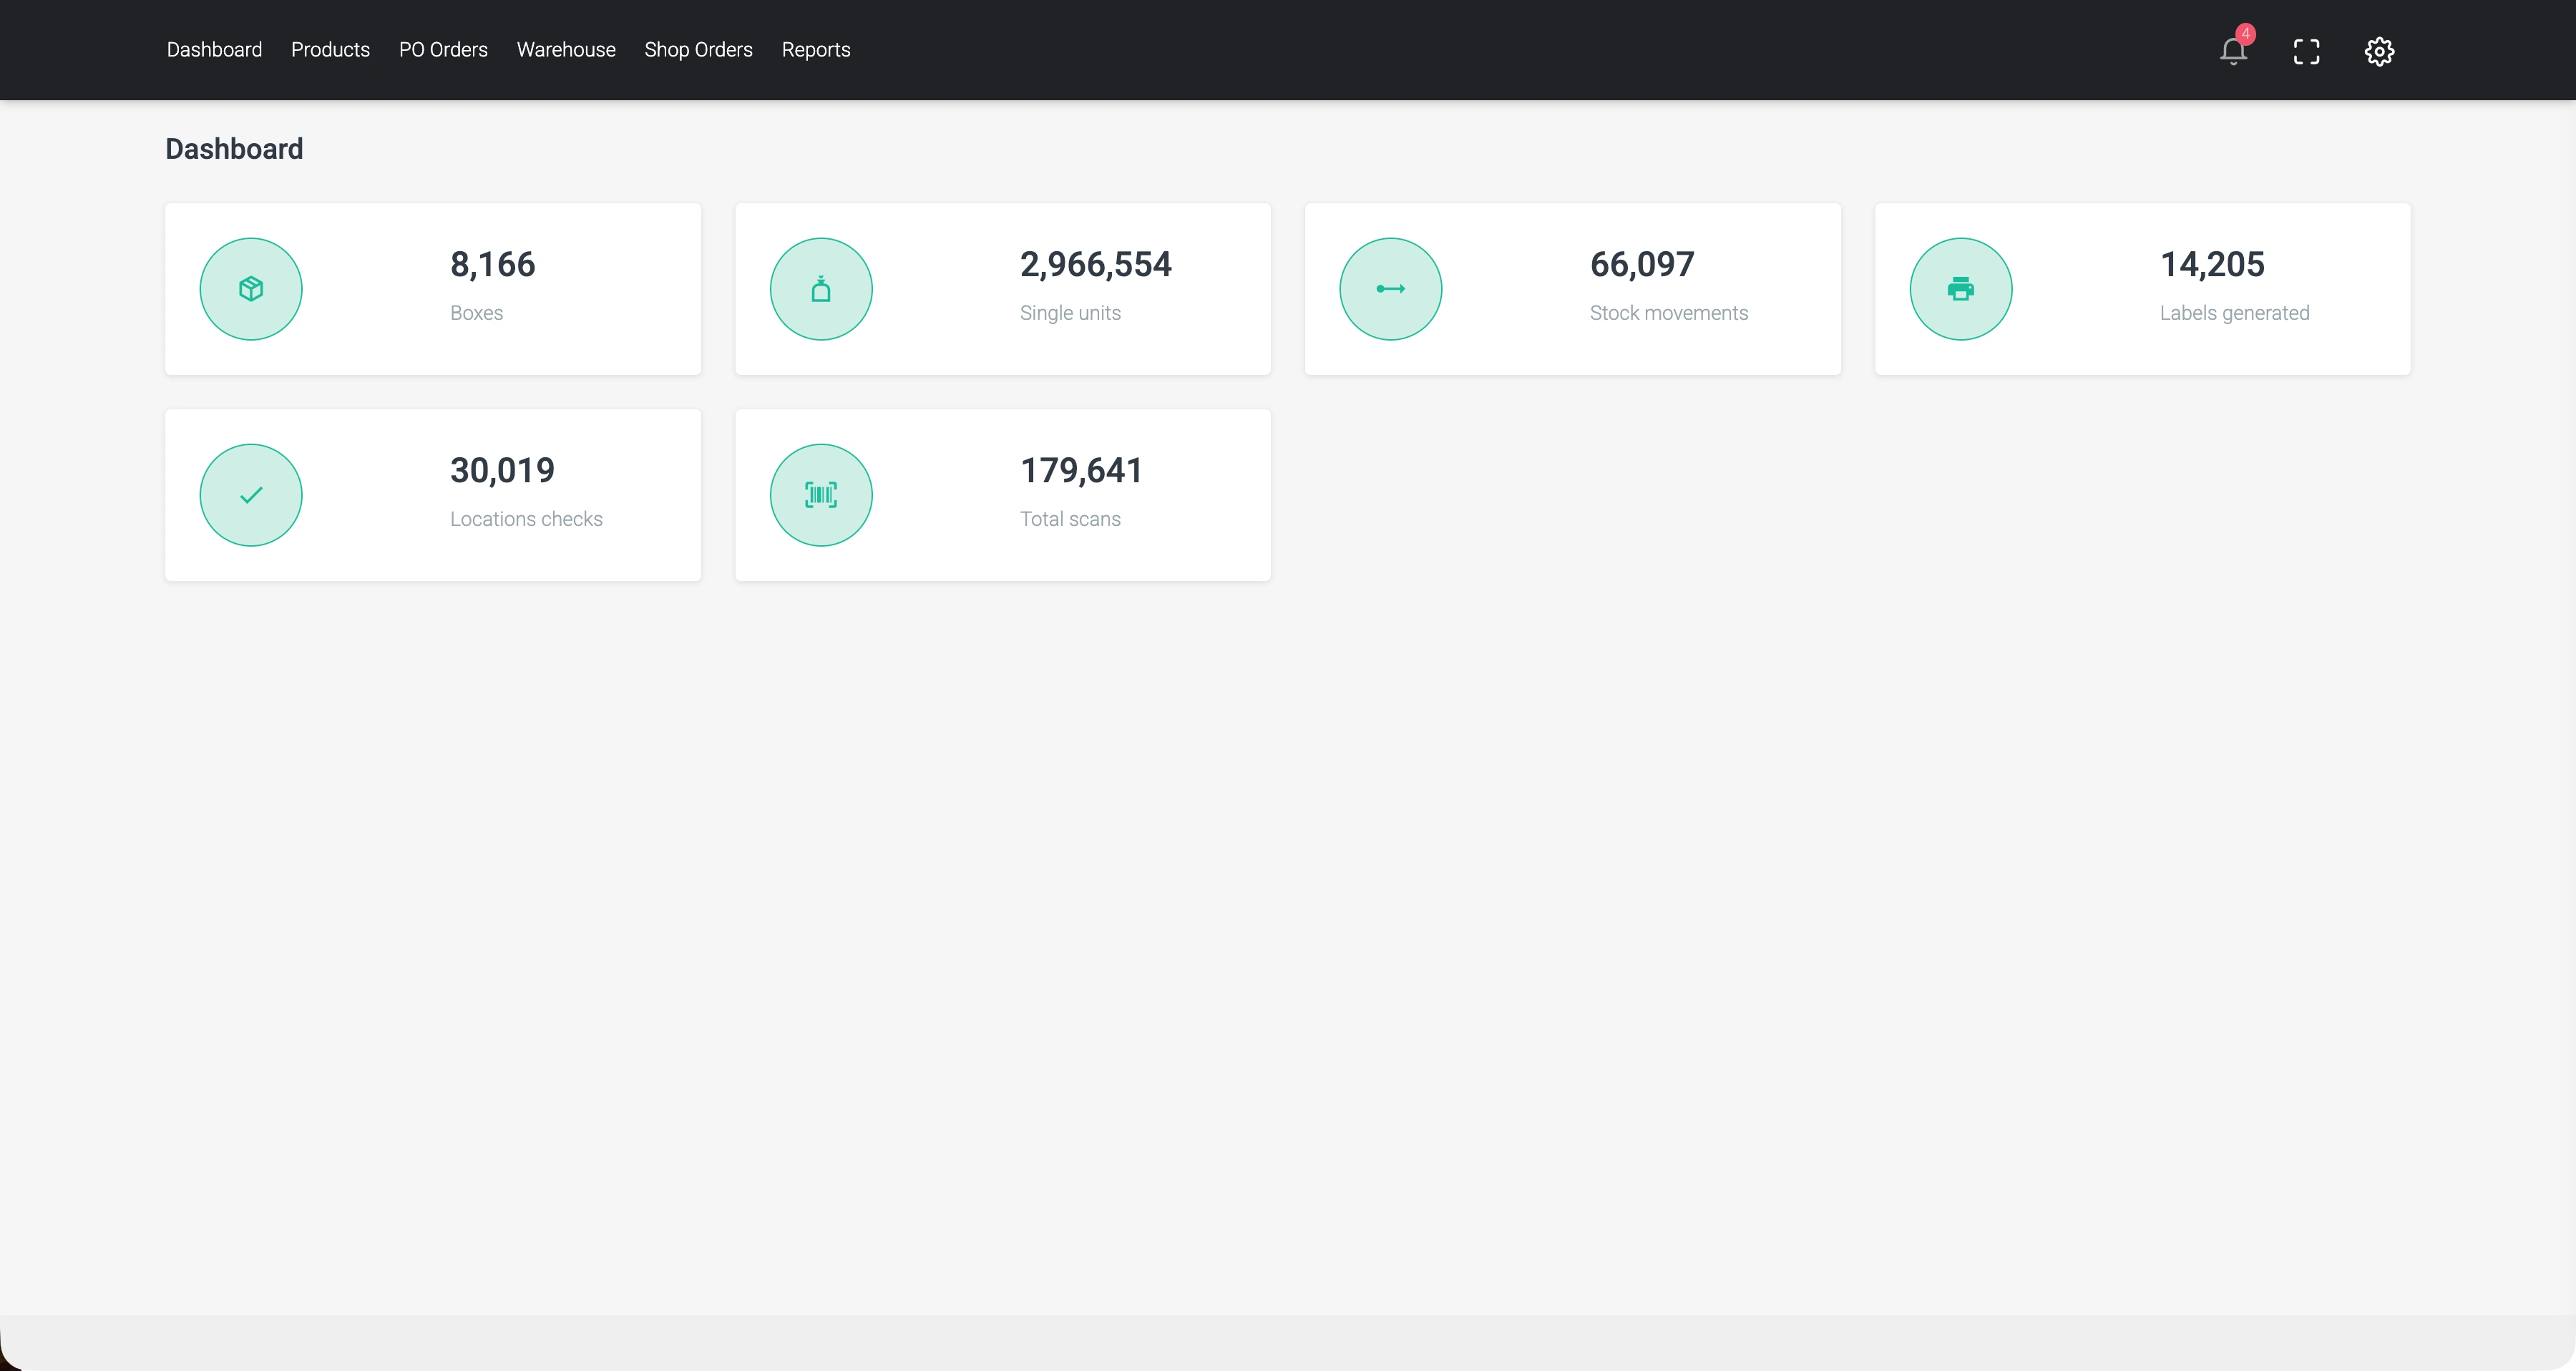This screenshot has width=2576, height=1371.
Task: Open the Products menu
Action: 330,50
